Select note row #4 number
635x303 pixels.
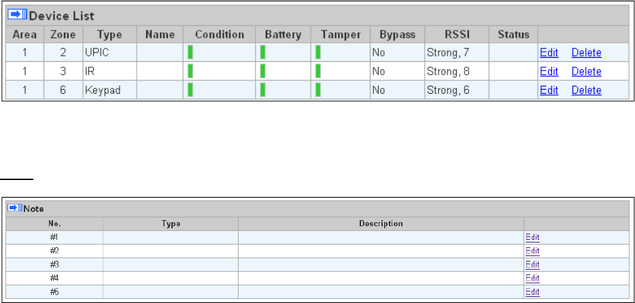pos(54,279)
